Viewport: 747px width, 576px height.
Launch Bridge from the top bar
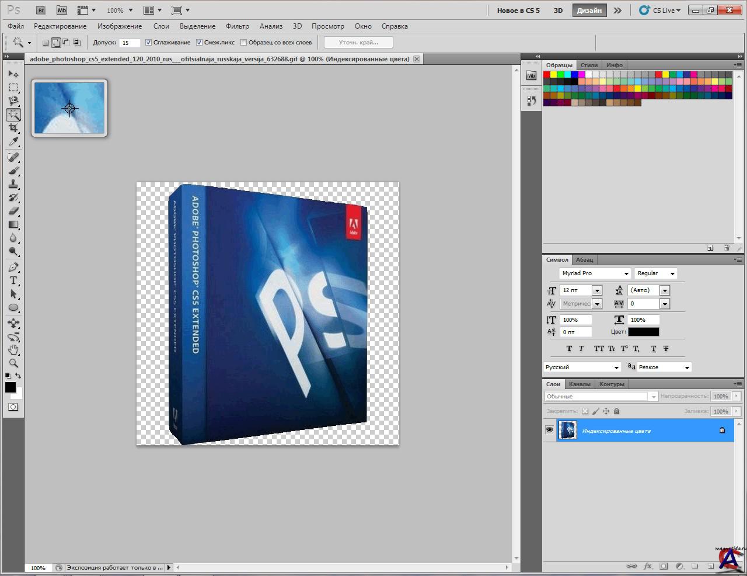tap(41, 11)
